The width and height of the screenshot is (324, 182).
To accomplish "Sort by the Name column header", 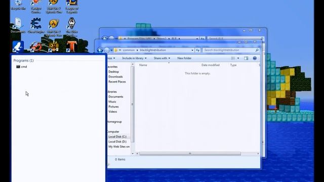I will (143, 65).
